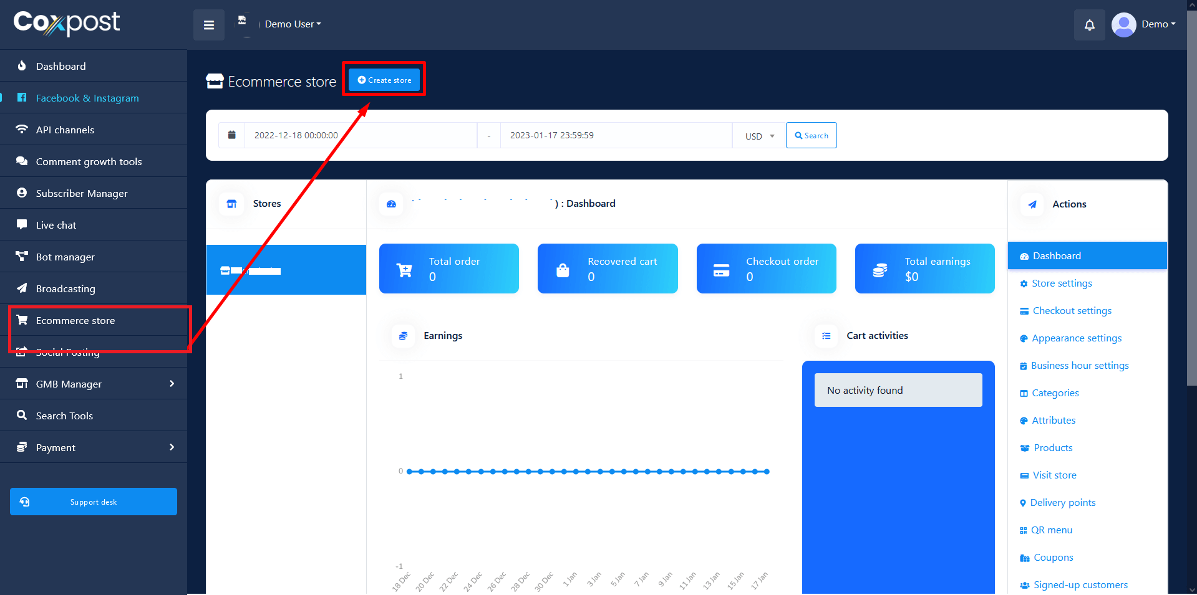The width and height of the screenshot is (1197, 595).
Task: Expand the Demo User dropdown
Action: tap(293, 24)
